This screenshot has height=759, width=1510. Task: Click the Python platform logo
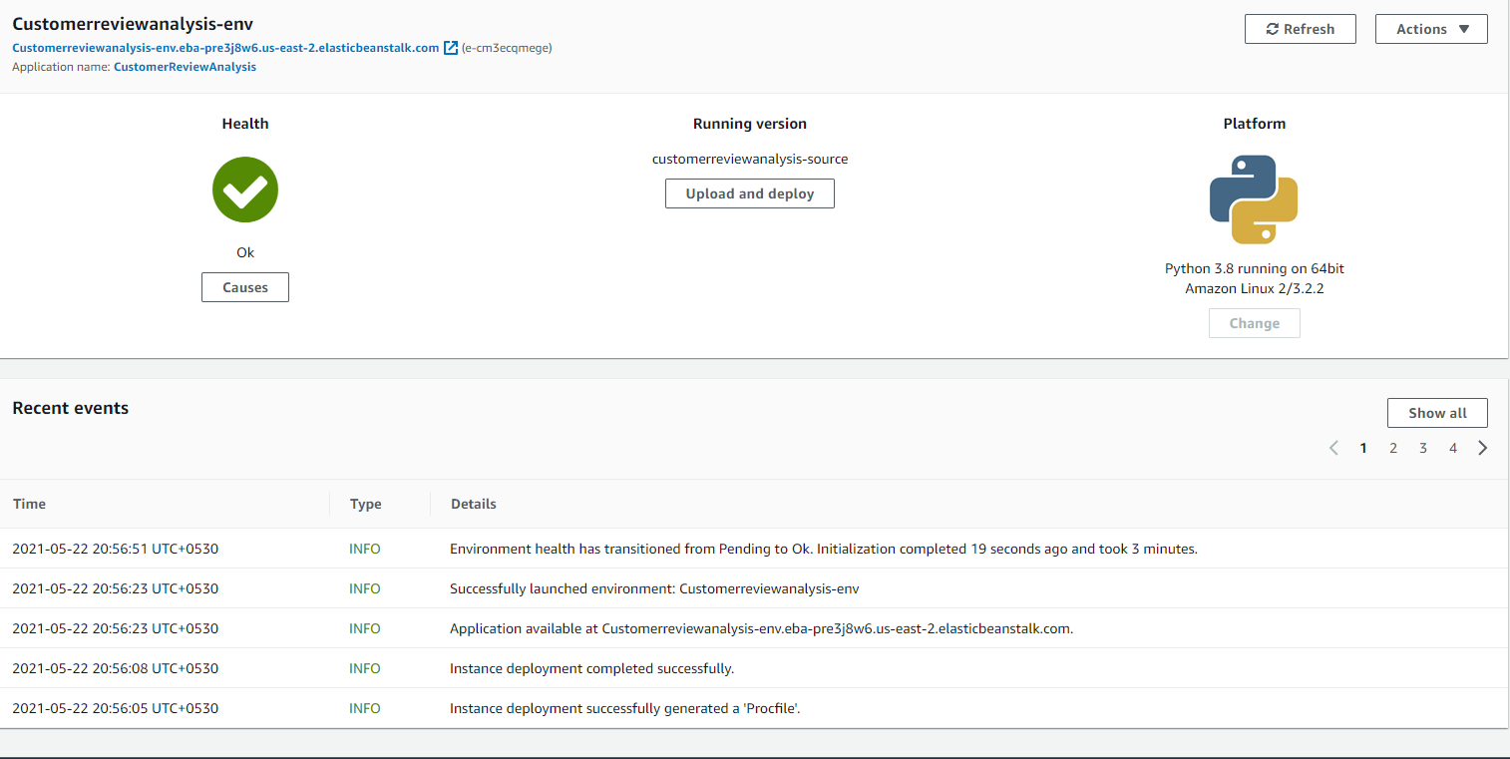click(x=1254, y=198)
